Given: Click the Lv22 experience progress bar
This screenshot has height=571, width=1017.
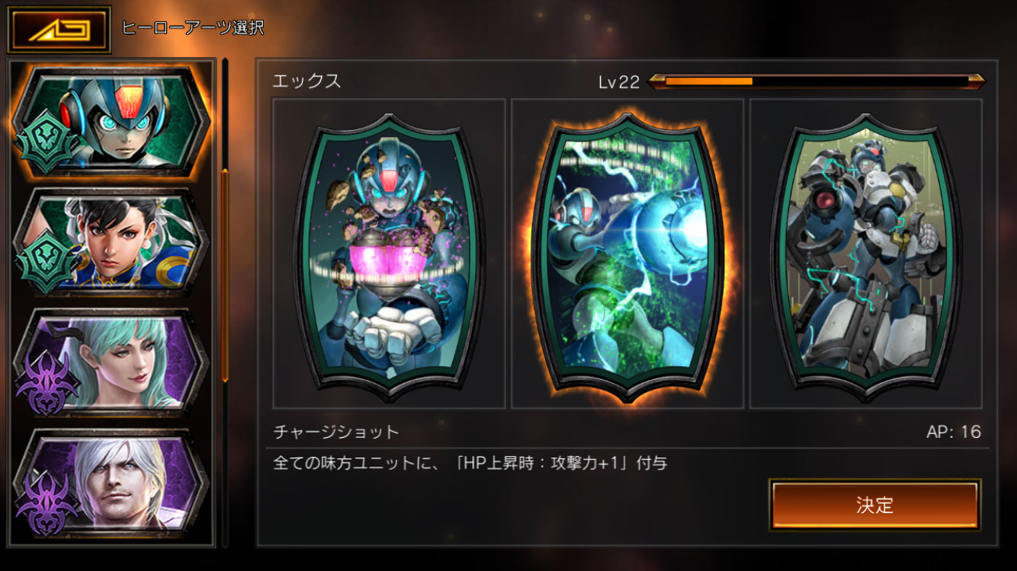Looking at the screenshot, I should click(816, 81).
